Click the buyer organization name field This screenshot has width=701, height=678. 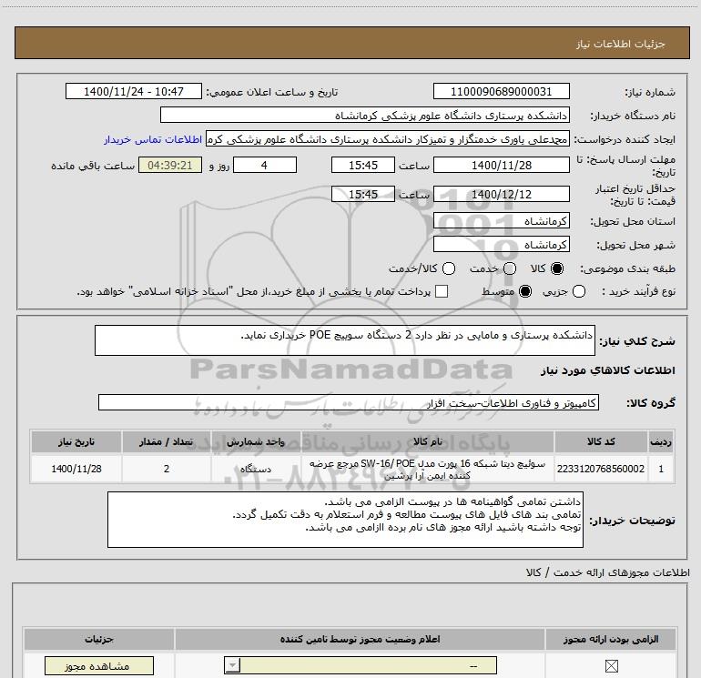pyautogui.click(x=365, y=115)
